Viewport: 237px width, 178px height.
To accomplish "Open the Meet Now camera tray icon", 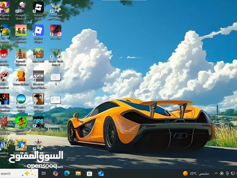I will (x=227, y=174).
